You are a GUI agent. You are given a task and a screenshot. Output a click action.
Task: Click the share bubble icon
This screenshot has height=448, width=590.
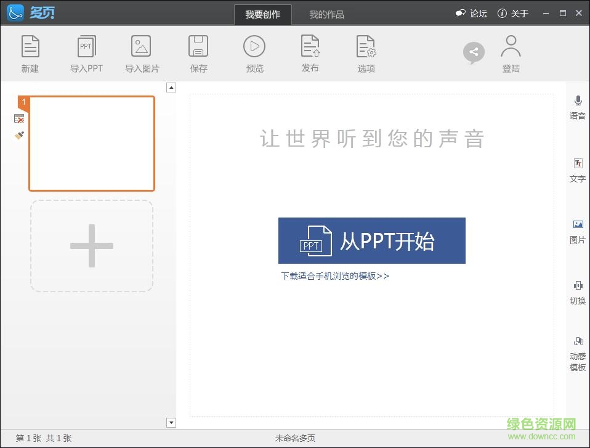[x=474, y=53]
